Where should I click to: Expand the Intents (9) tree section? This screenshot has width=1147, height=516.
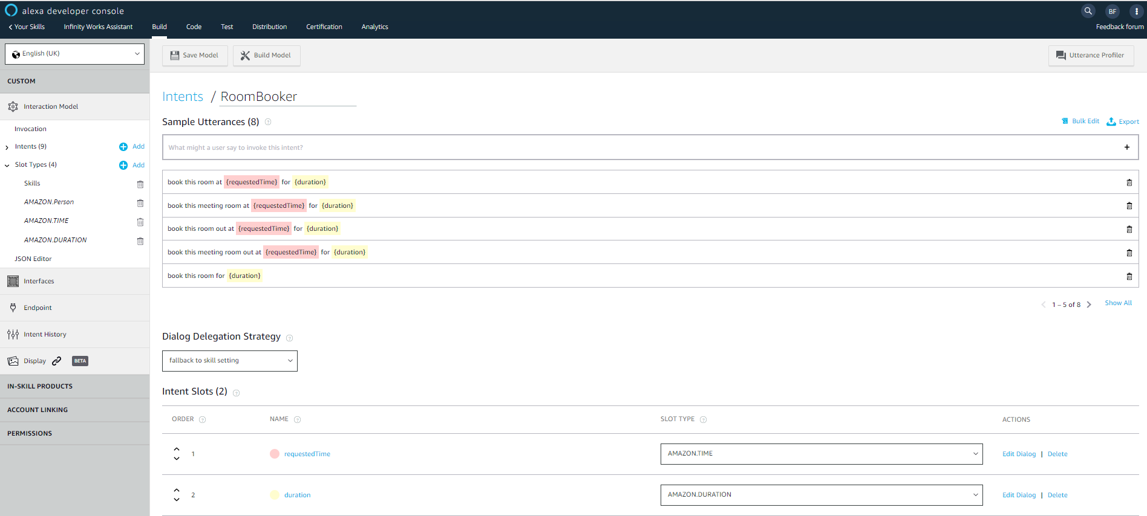pyautogui.click(x=7, y=147)
